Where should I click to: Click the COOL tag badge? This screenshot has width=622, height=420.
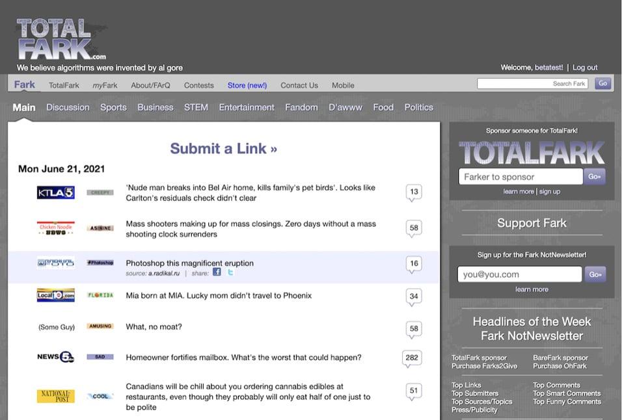(x=100, y=396)
